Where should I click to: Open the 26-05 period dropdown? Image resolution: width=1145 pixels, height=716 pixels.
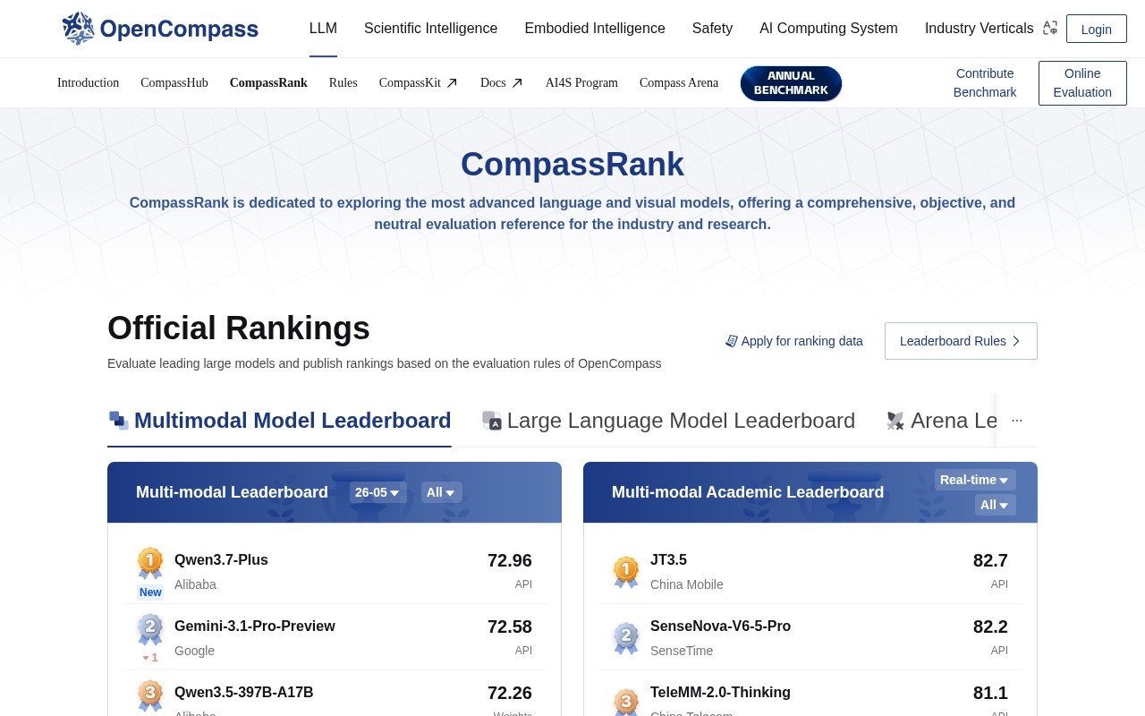377,492
